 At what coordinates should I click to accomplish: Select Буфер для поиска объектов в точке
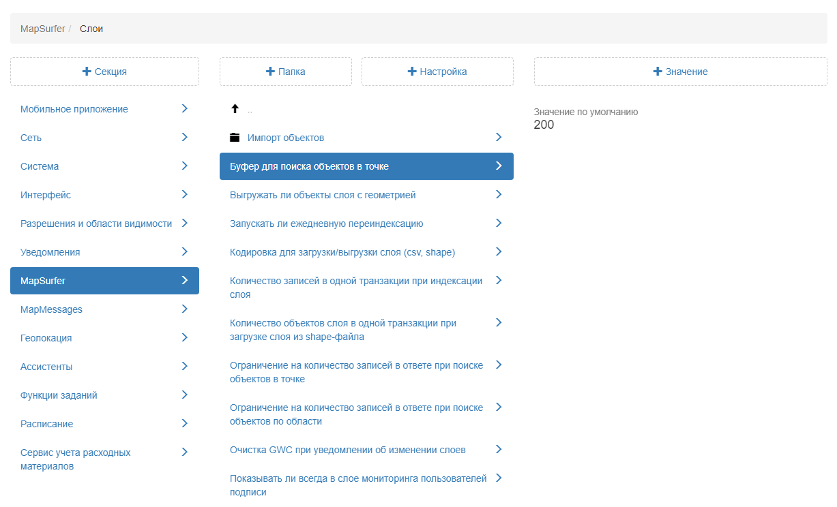(366, 166)
